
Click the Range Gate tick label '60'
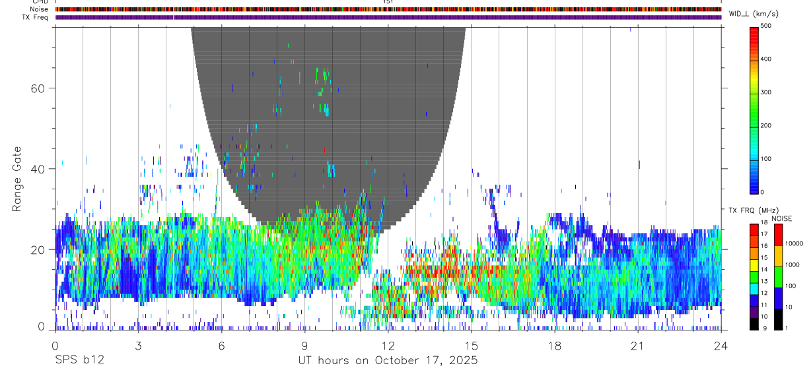38,88
